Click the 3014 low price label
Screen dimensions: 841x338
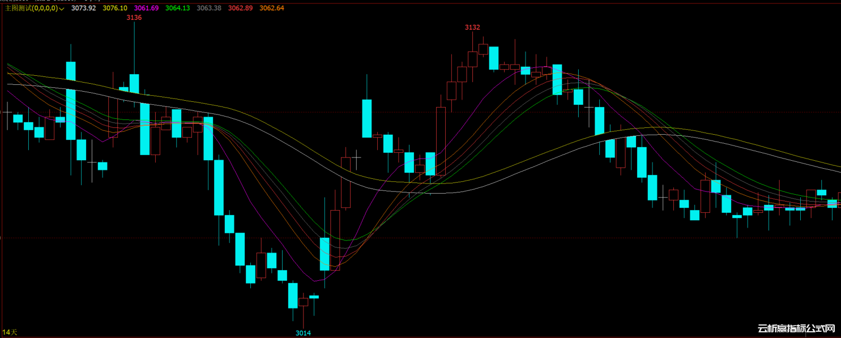[x=304, y=333]
